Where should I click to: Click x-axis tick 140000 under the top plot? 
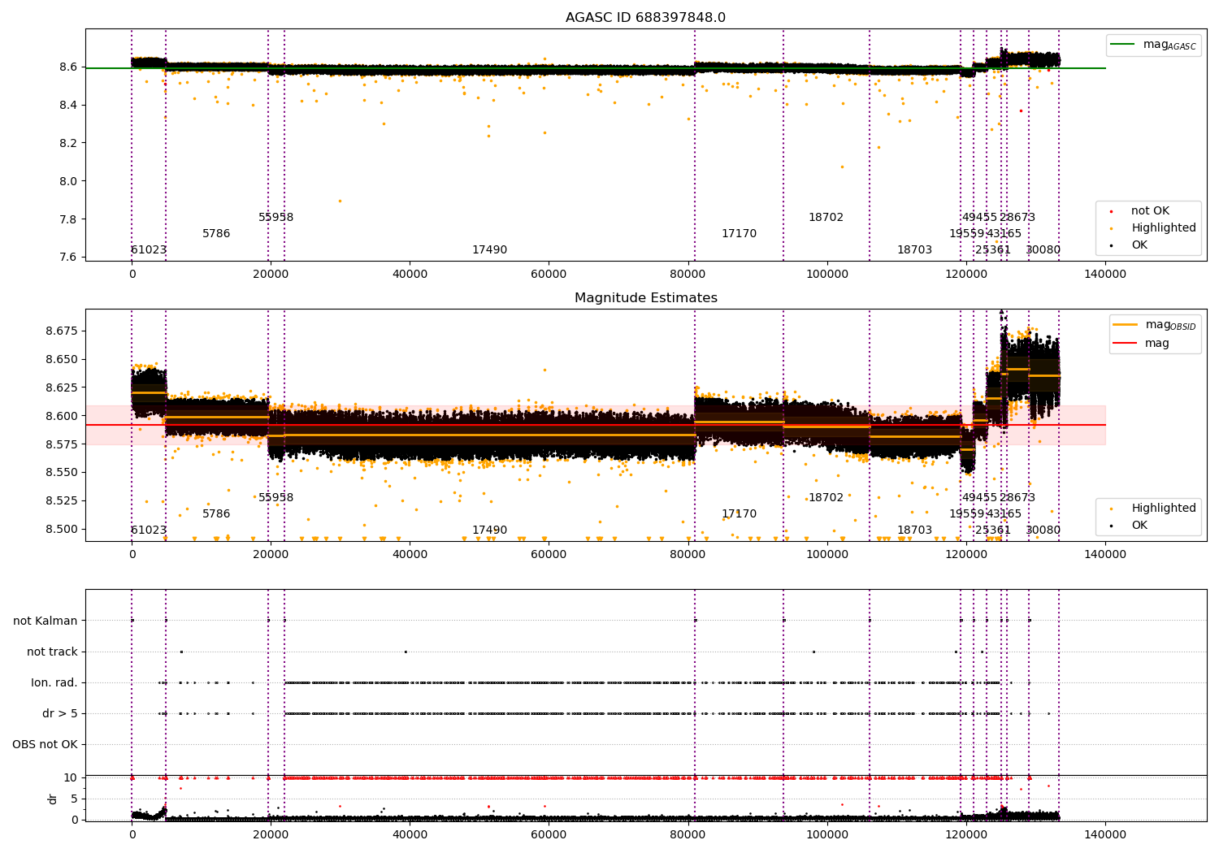point(1105,275)
